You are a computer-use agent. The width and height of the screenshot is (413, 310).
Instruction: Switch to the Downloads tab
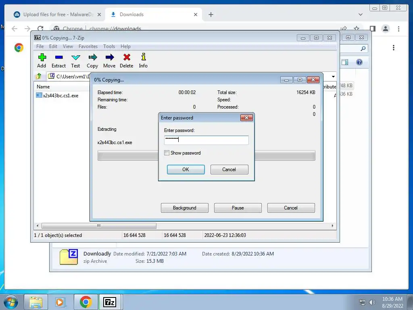[x=154, y=15]
